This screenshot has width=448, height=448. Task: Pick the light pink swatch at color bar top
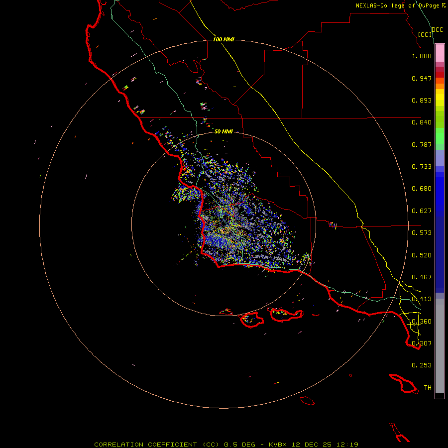pyautogui.click(x=440, y=53)
